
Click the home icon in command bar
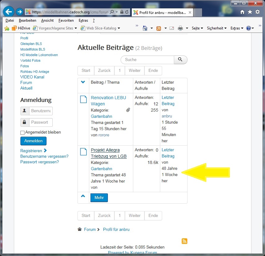tap(145, 28)
